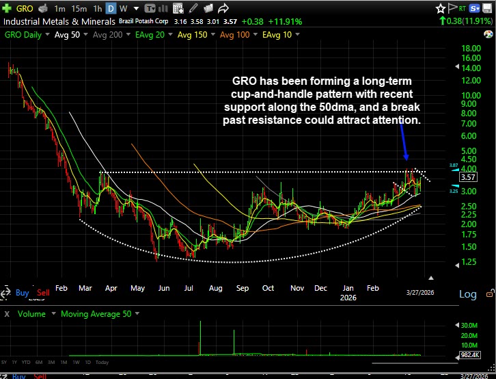Click the 3.57 current price label on scale
Image resolution: width=496 pixels, height=379 pixels.
pyautogui.click(x=468, y=177)
